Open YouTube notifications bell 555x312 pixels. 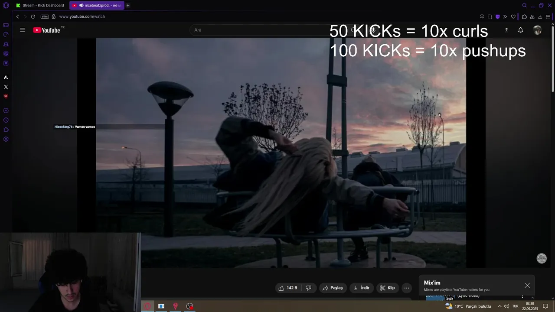521,30
